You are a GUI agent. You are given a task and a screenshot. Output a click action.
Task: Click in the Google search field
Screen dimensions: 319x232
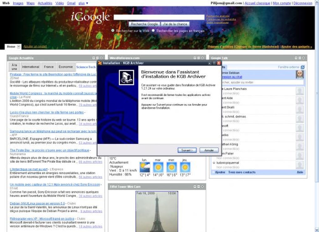point(159,17)
